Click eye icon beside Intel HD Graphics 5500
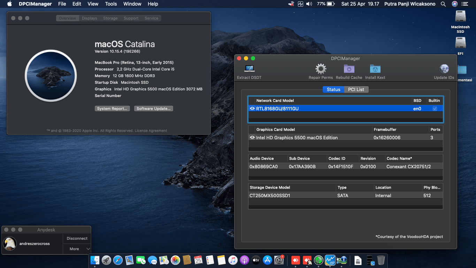Screen dimensions: 476x268 pyautogui.click(x=252, y=137)
